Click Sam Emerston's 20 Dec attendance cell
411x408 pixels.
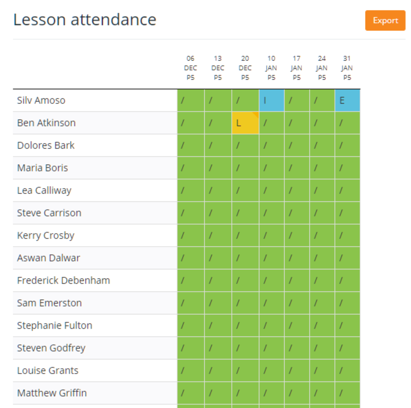245,302
